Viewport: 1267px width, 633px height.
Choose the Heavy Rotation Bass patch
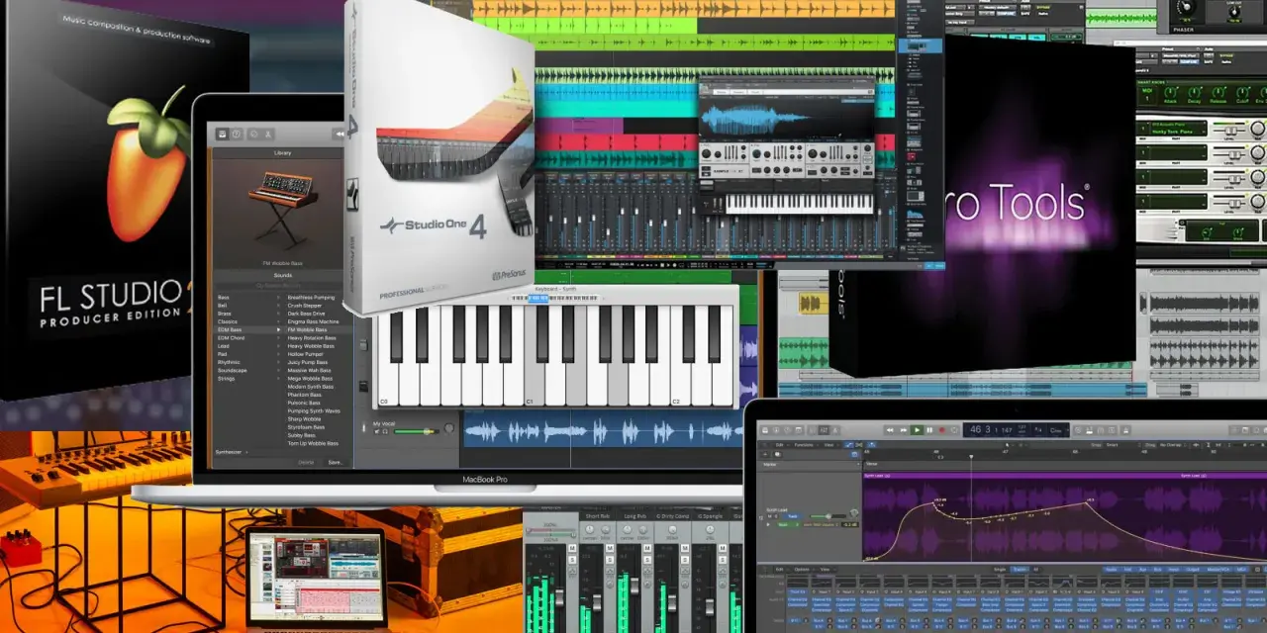click(312, 337)
